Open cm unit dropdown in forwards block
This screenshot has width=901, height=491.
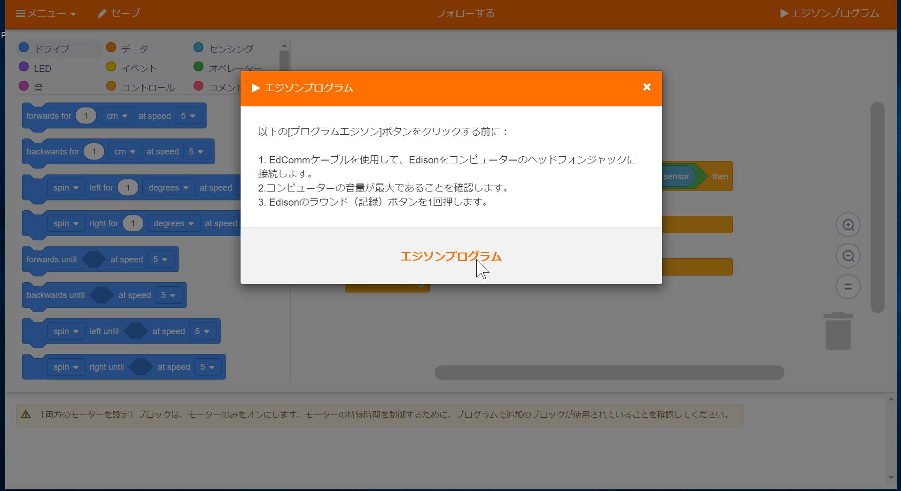tap(117, 116)
